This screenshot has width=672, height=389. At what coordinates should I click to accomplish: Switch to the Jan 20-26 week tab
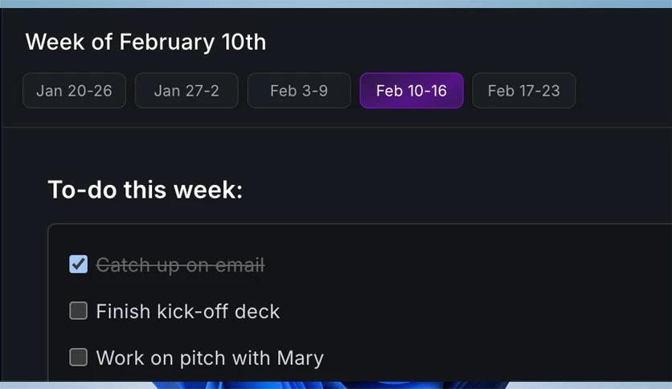pos(74,90)
